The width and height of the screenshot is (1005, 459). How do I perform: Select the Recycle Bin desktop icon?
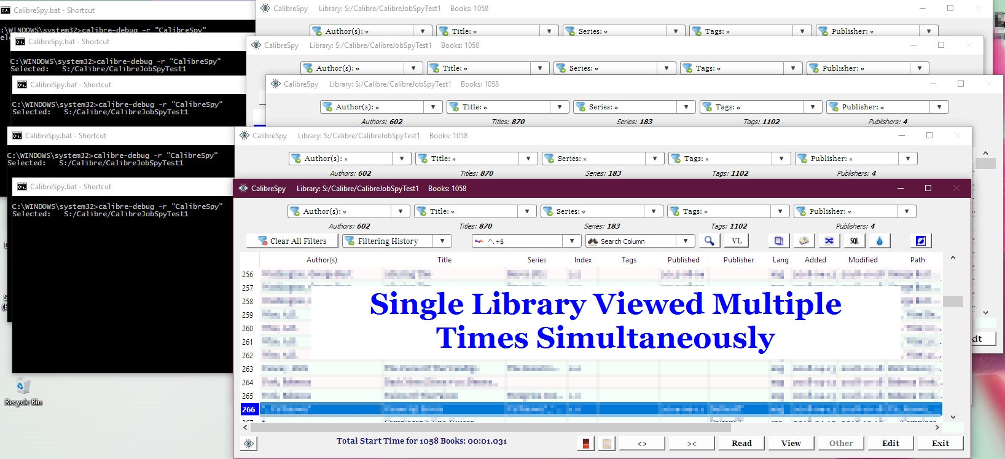point(23,391)
